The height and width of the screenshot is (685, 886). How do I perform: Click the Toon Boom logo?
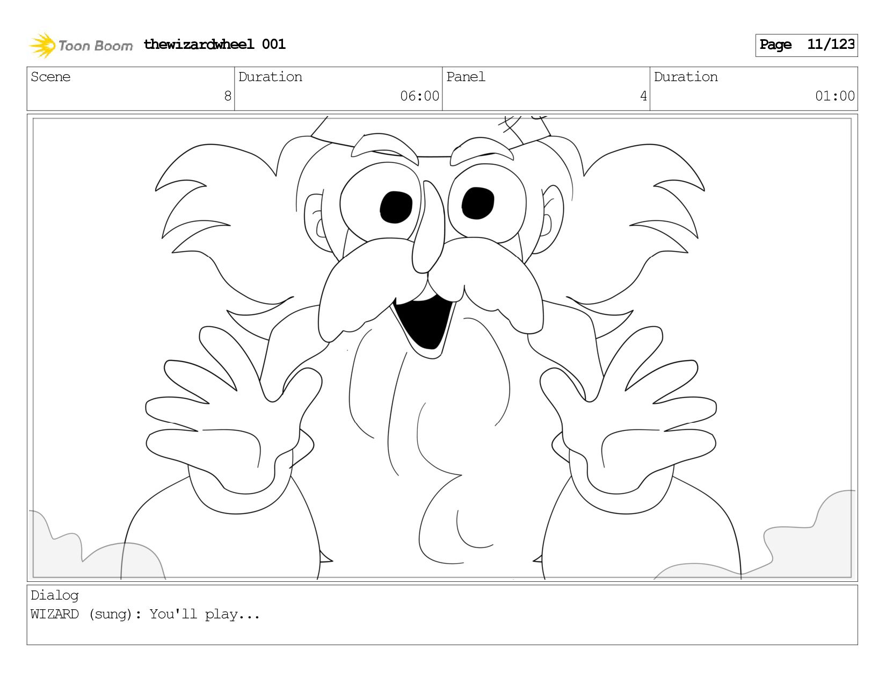click(x=81, y=45)
